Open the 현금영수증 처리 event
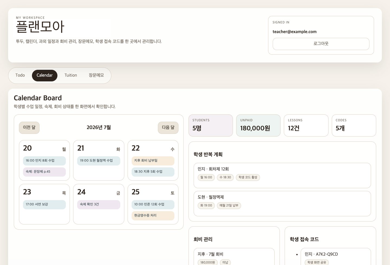This screenshot has width=390, height=265. click(x=153, y=216)
